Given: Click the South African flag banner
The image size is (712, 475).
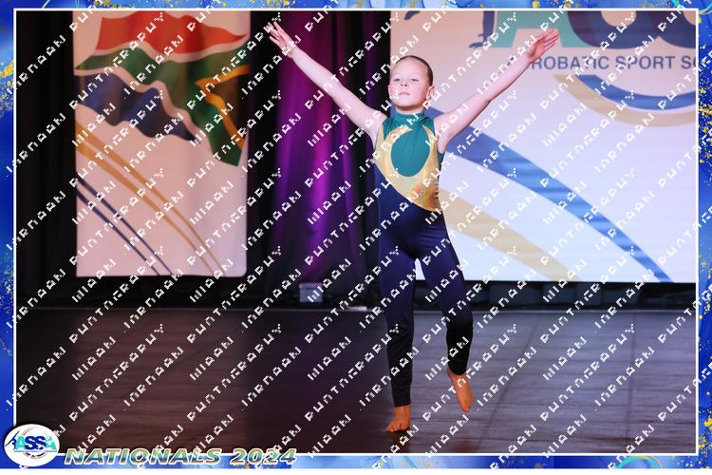Looking at the screenshot, I should tap(161, 144).
